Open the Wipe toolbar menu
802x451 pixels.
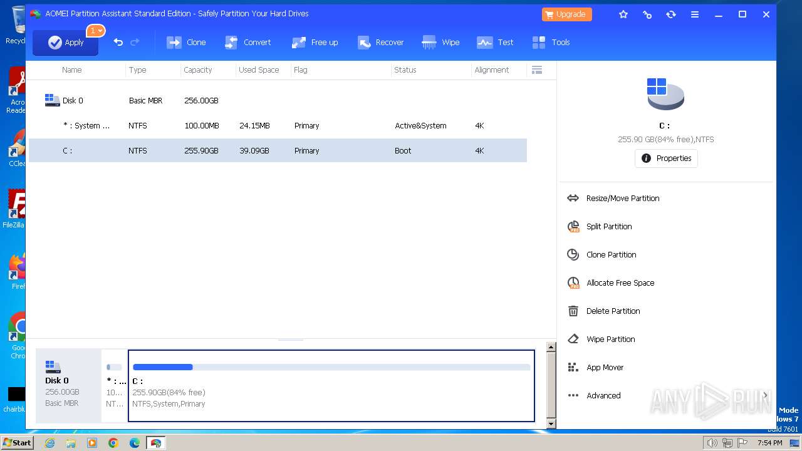pos(440,42)
